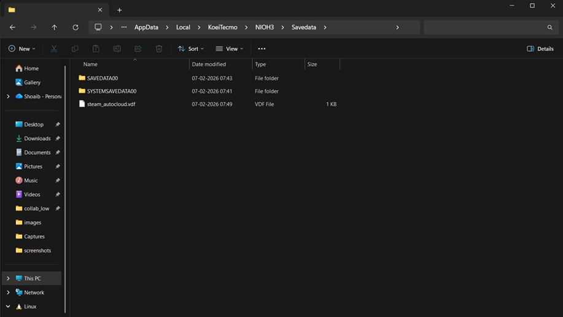
Task: Click the SAVEDATA00 folder icon
Action: pos(82,77)
